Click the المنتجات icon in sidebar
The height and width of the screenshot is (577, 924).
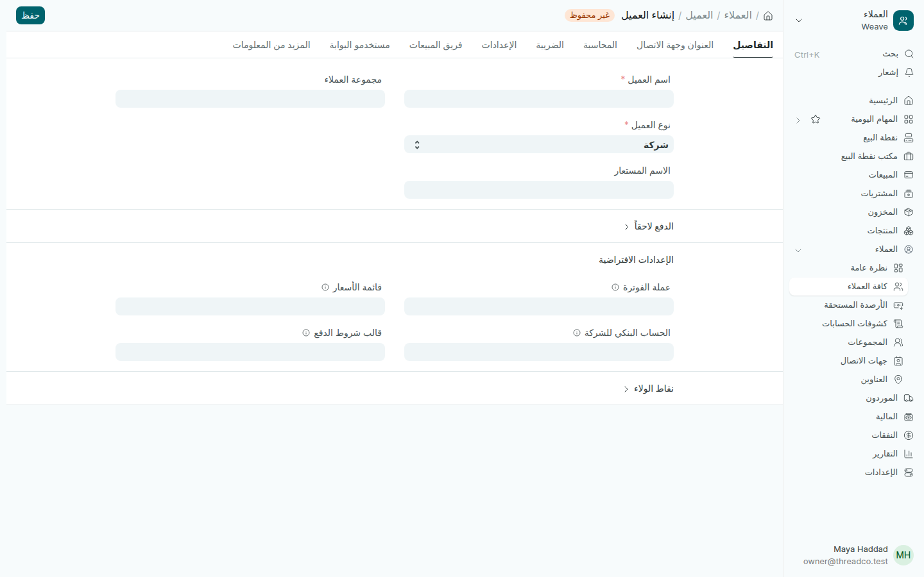(909, 231)
